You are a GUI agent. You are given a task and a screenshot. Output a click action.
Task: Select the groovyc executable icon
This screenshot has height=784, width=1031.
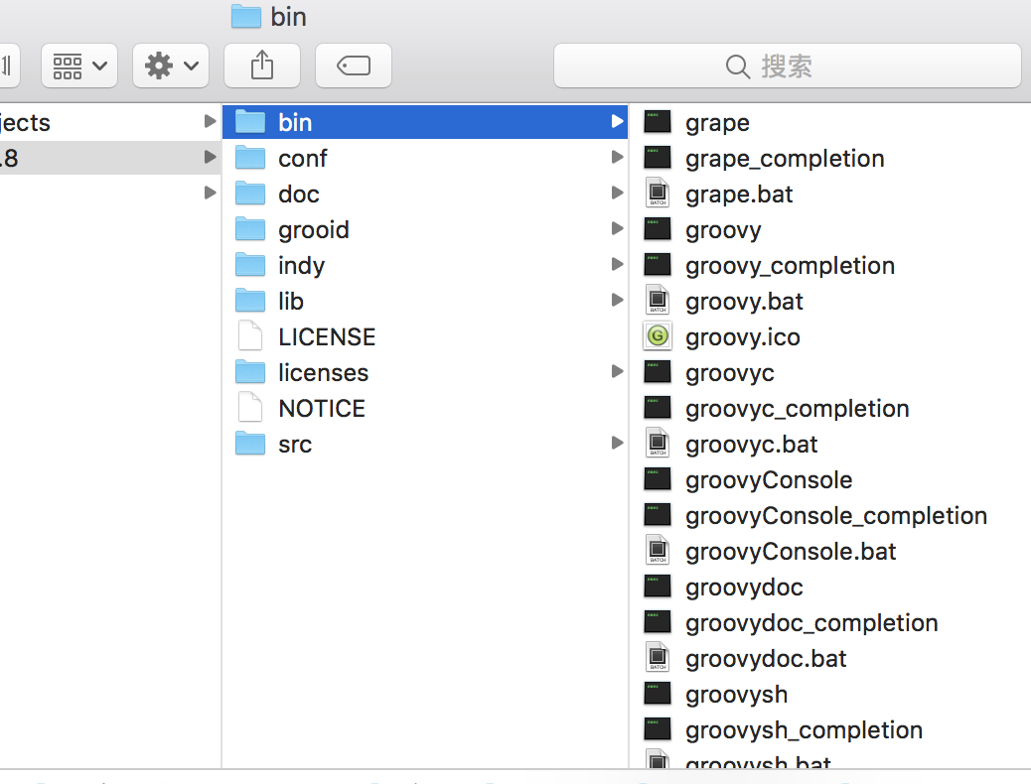point(658,372)
